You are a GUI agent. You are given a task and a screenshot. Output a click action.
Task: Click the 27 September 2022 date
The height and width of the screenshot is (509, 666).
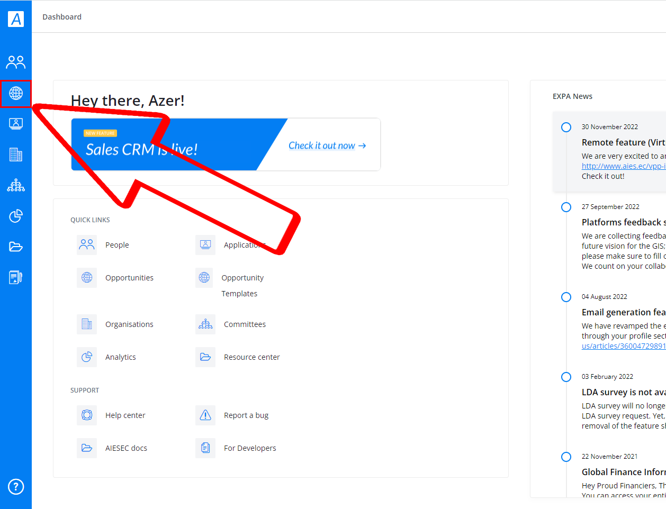pos(610,207)
